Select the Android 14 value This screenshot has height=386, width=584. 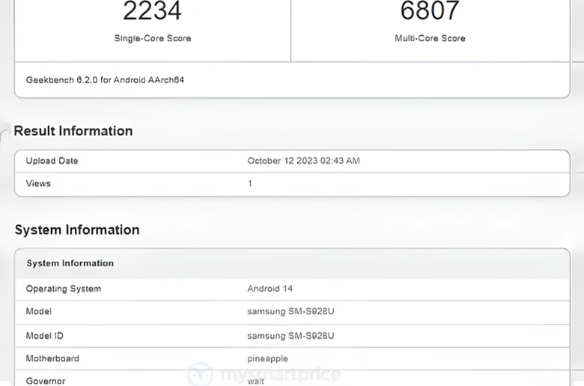tap(270, 289)
